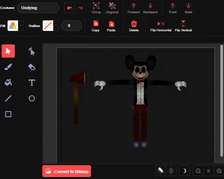Toggle the checkered transparency background icon

coord(160,171)
